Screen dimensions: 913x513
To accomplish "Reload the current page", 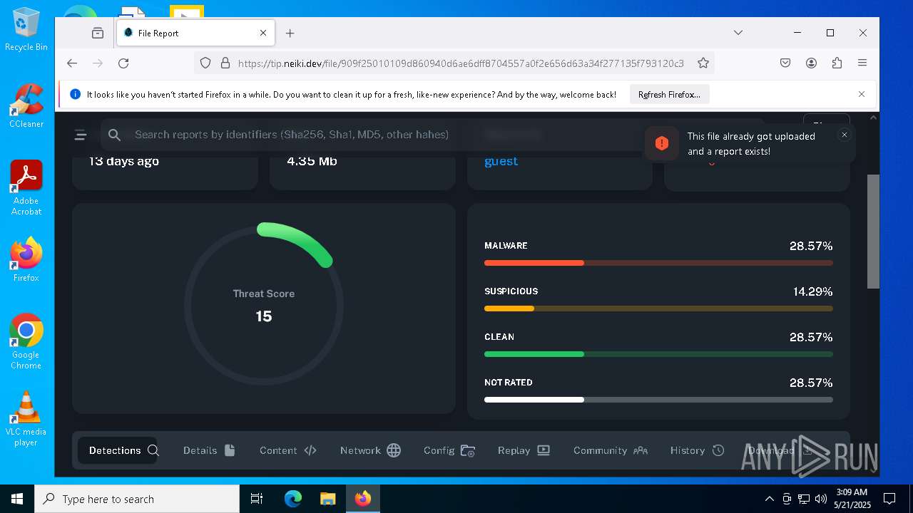I will click(123, 63).
